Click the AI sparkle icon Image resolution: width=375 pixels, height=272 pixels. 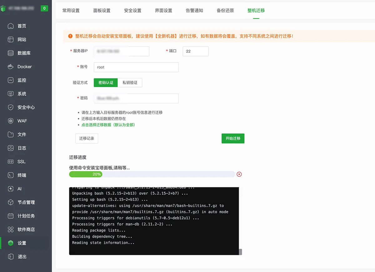tap(11, 189)
